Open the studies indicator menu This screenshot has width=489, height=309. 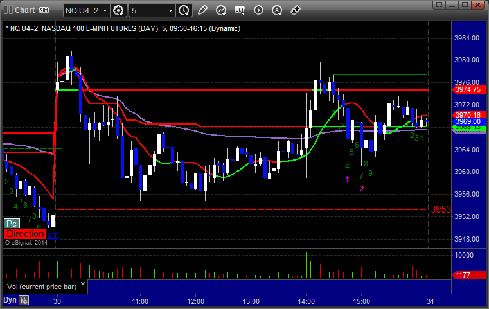pyautogui.click(x=221, y=10)
